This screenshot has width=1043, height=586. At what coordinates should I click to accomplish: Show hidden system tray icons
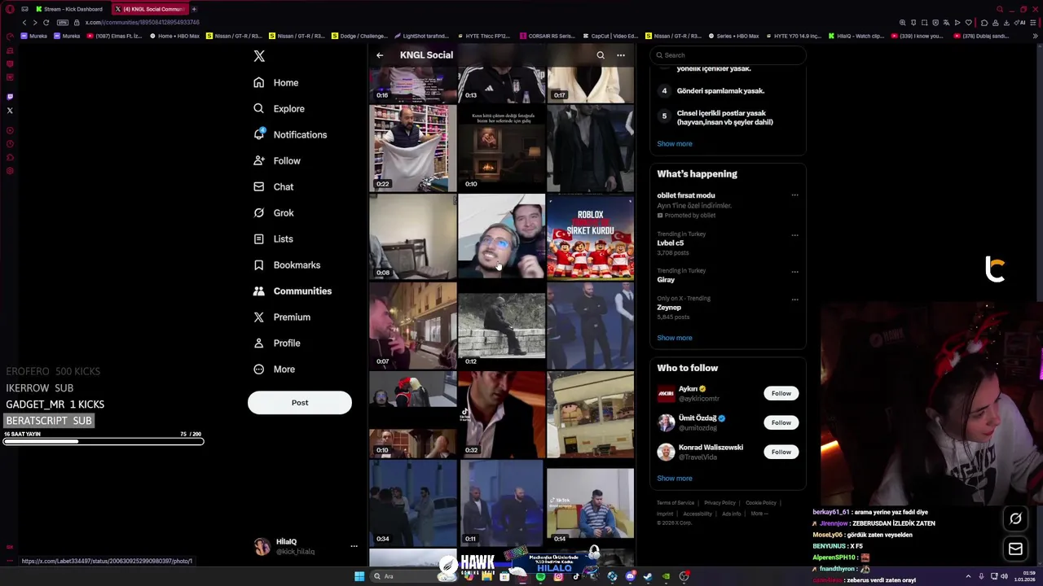click(968, 576)
